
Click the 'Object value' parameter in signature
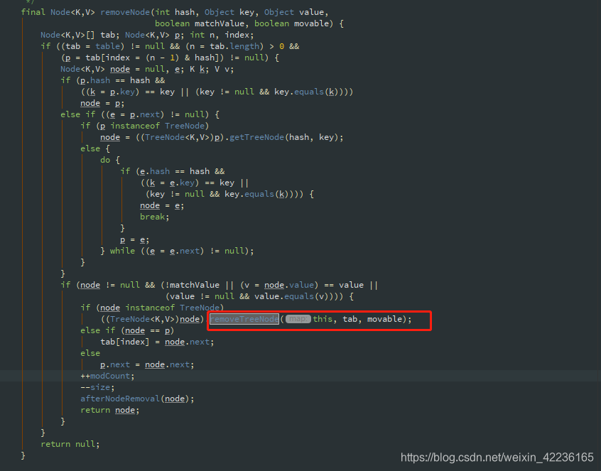point(294,12)
